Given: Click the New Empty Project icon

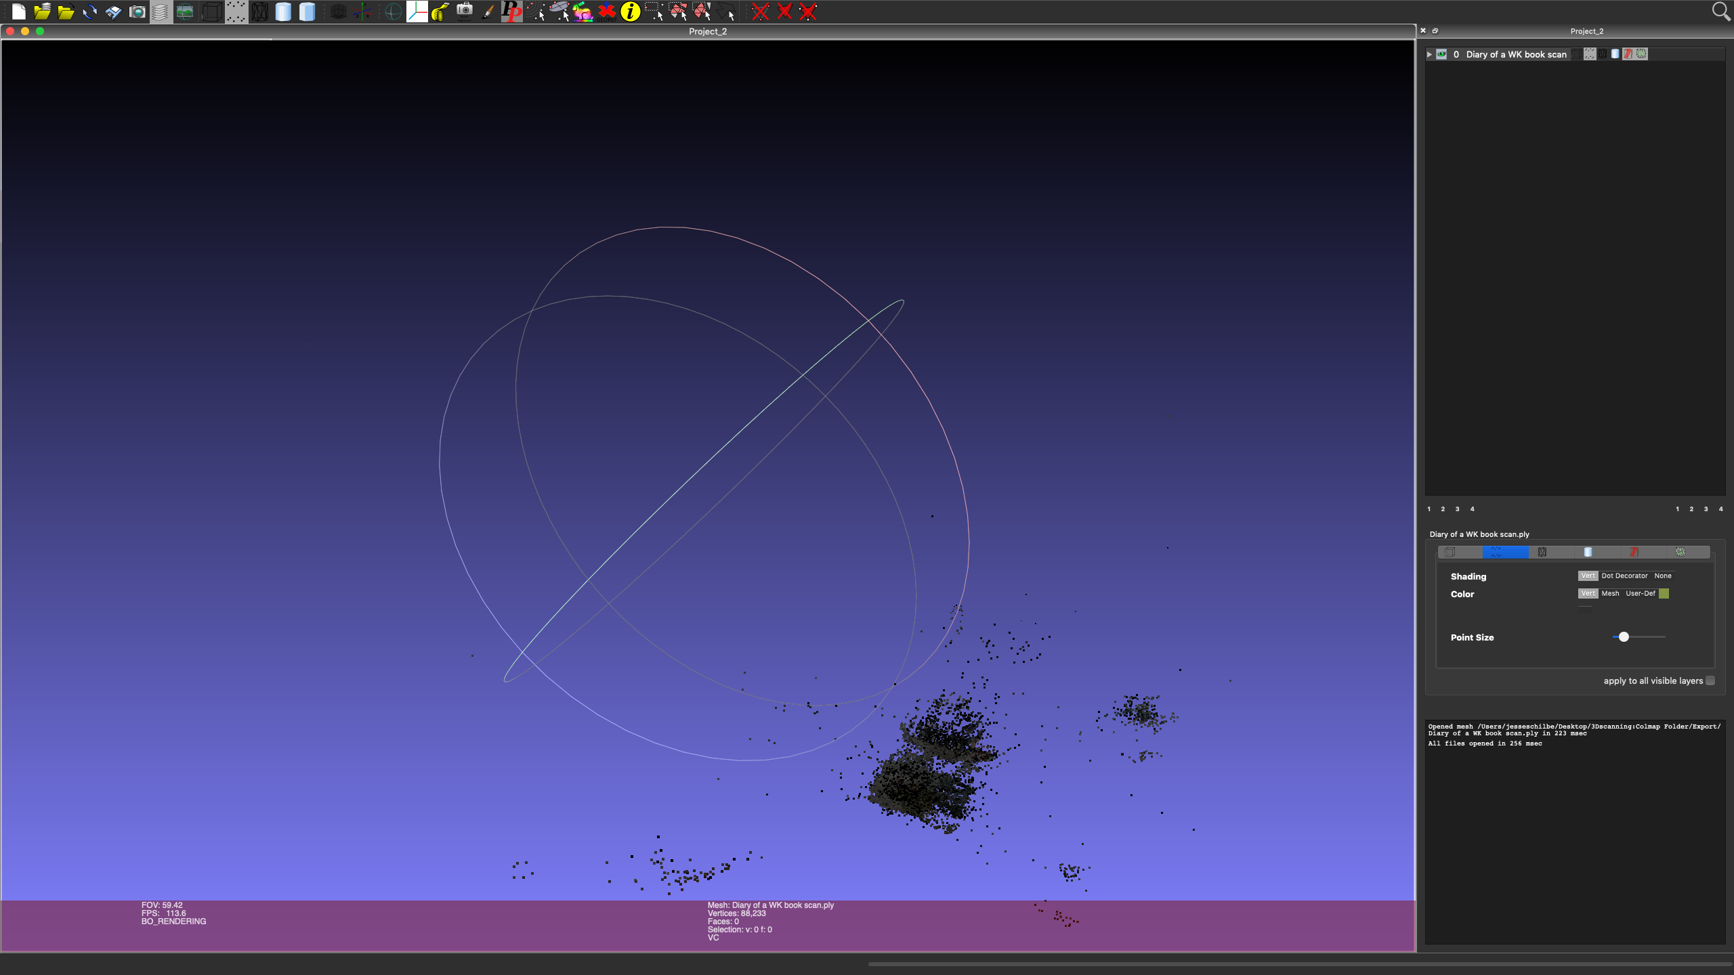Looking at the screenshot, I should (18, 12).
